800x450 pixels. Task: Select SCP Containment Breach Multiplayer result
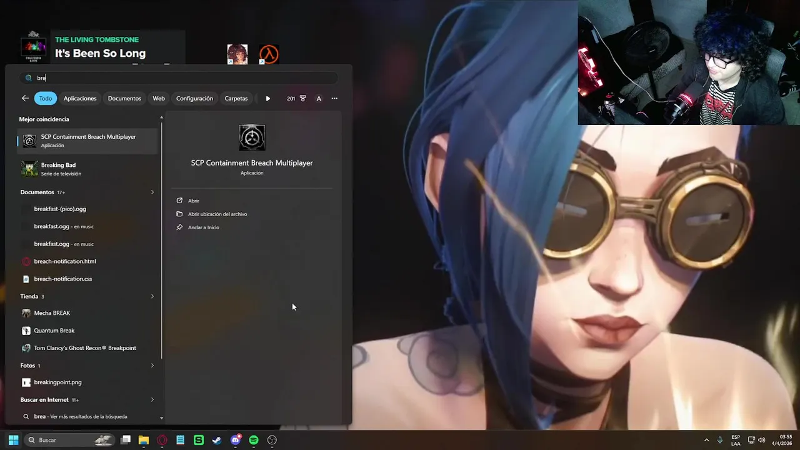click(x=87, y=141)
